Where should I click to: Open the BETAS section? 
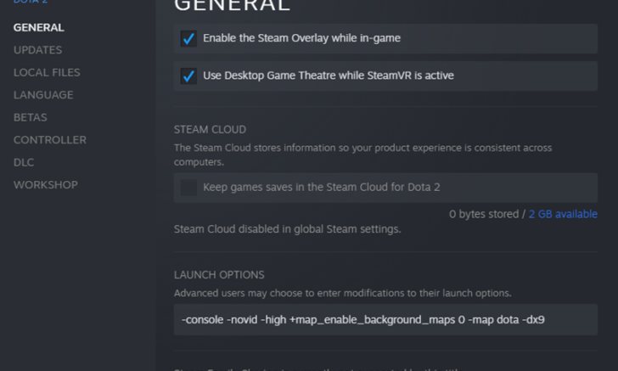(x=31, y=117)
